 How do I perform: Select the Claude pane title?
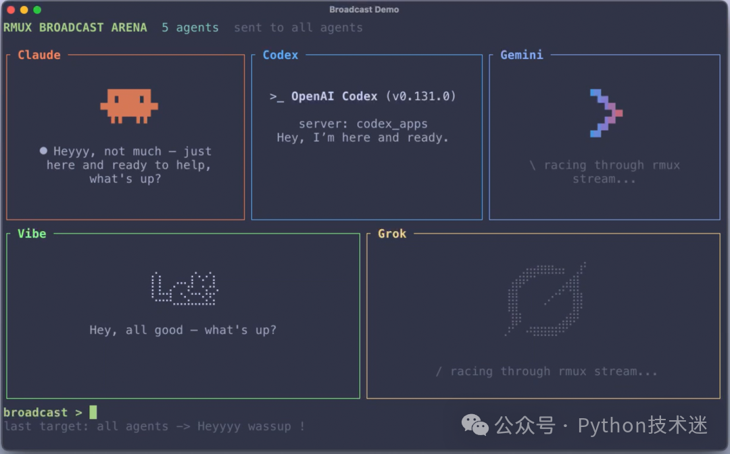click(x=39, y=55)
